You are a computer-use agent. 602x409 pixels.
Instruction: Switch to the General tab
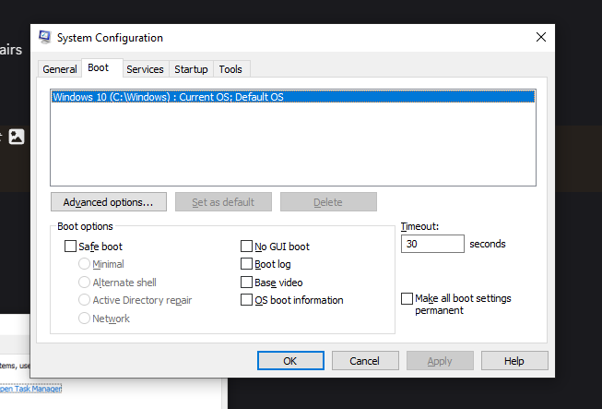[x=60, y=69]
